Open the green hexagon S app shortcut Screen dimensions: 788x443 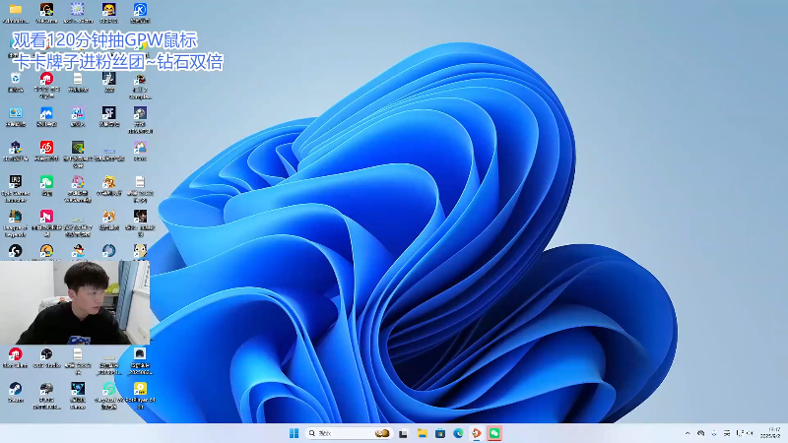coord(108,389)
